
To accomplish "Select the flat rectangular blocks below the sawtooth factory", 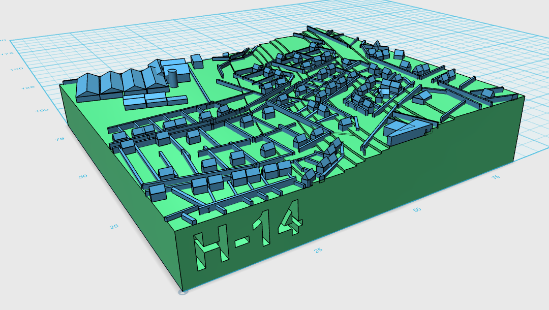I will (155, 101).
